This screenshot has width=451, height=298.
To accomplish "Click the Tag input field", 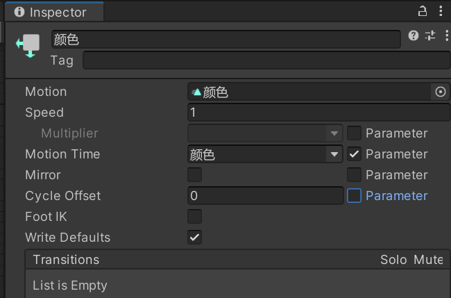I will pos(266,60).
